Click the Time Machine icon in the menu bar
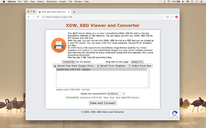This screenshot has height=128, width=206. pyautogui.click(x=160, y=2)
